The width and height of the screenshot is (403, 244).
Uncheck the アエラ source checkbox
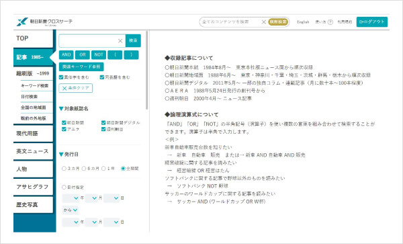point(64,129)
